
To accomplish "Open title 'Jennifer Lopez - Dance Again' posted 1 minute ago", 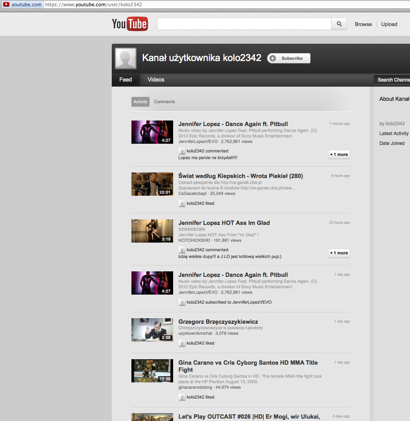I will pyautogui.click(x=233, y=124).
